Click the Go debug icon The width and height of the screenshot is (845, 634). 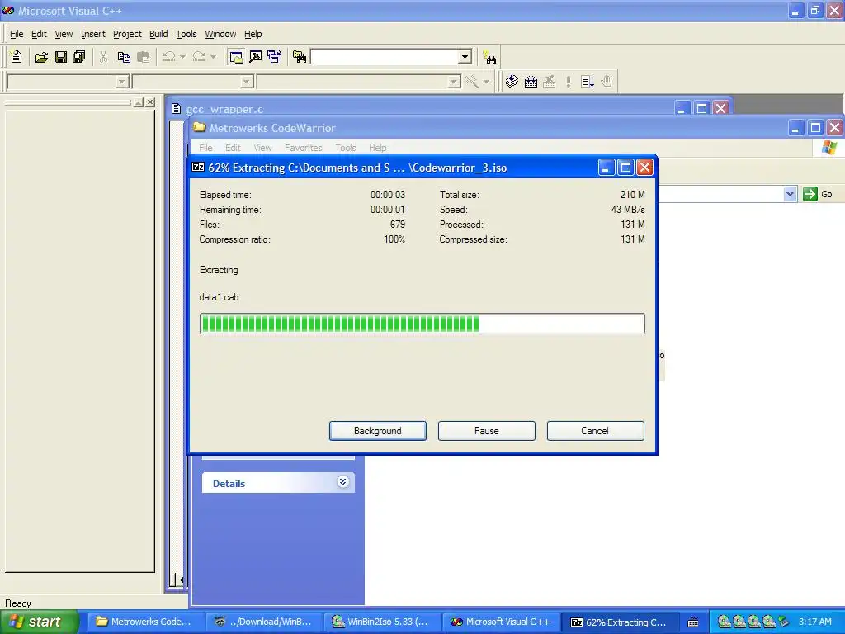pos(588,82)
